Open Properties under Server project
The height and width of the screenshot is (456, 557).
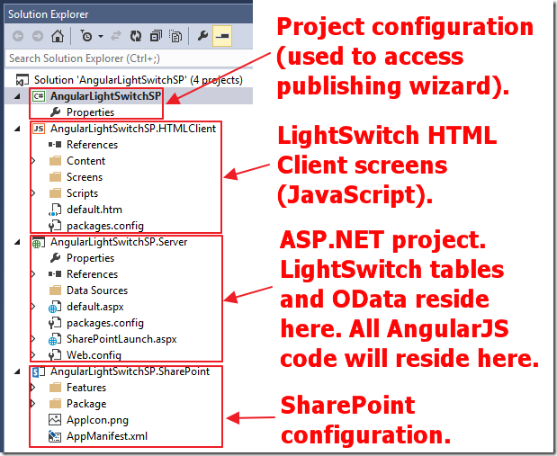(90, 258)
